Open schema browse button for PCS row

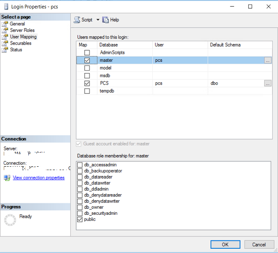(268, 83)
